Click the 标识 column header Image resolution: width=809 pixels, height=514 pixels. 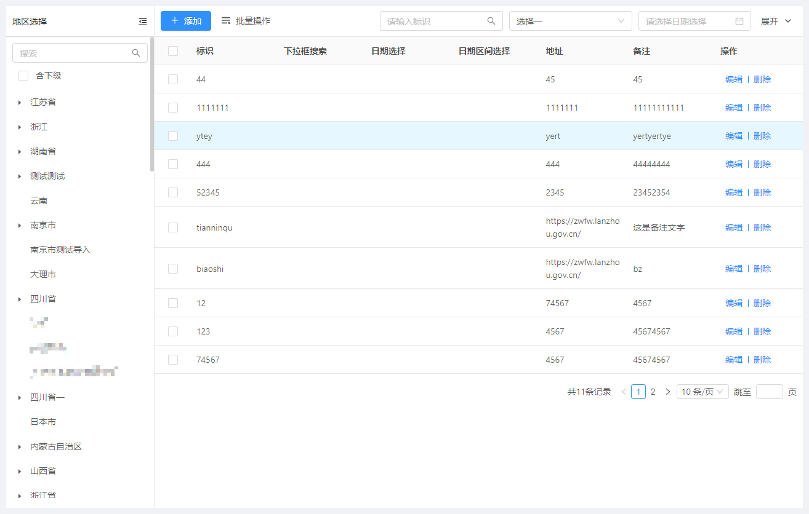tap(205, 51)
